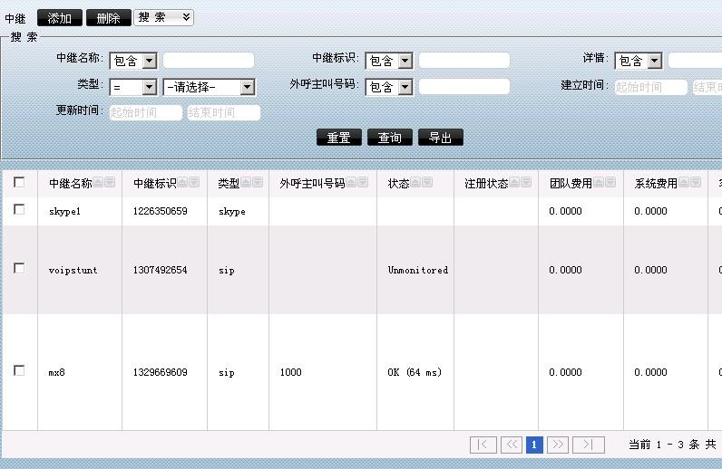This screenshot has height=469, width=722.
Task: Go to next page of results
Action: [558, 445]
